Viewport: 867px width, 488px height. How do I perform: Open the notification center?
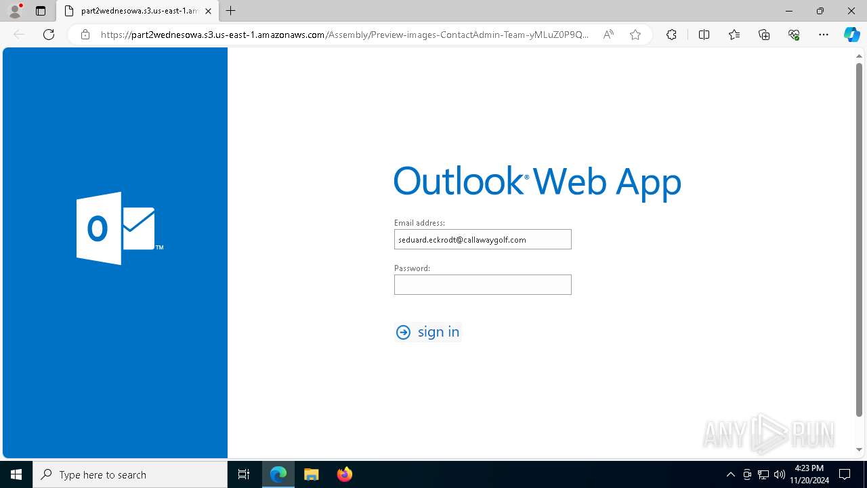click(845, 474)
